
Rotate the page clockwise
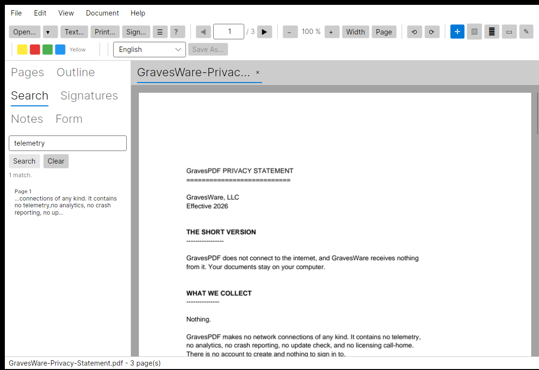[x=432, y=32]
